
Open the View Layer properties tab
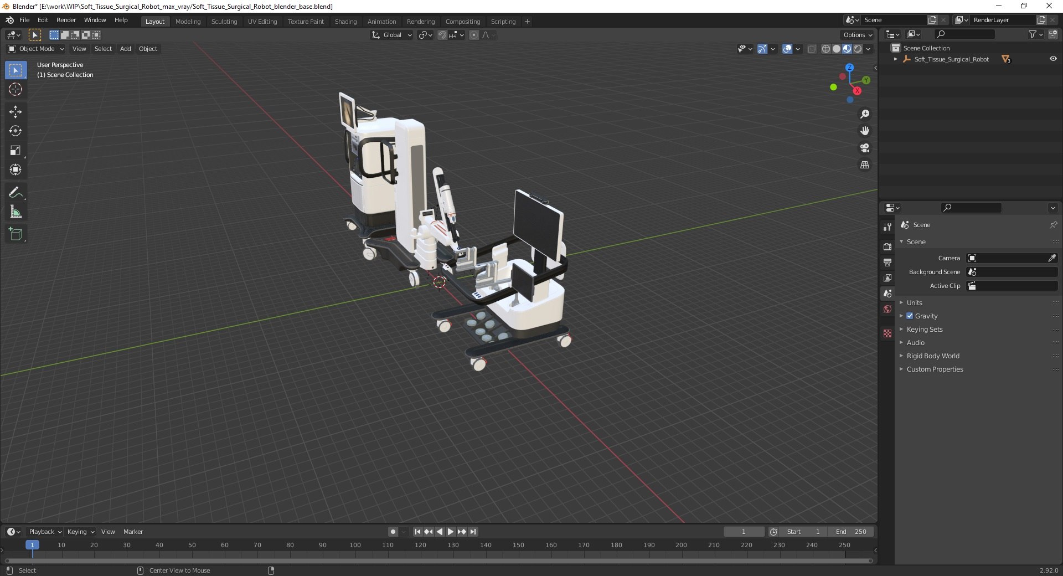point(887,277)
